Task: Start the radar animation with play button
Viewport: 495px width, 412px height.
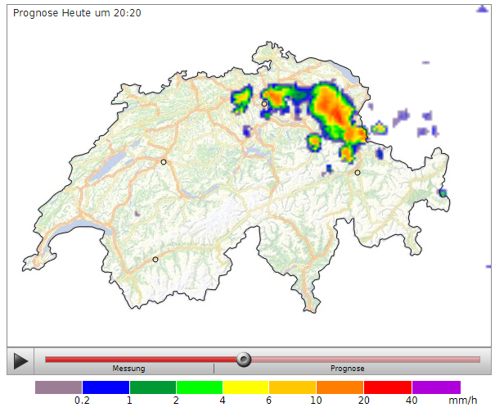Action: (20, 361)
